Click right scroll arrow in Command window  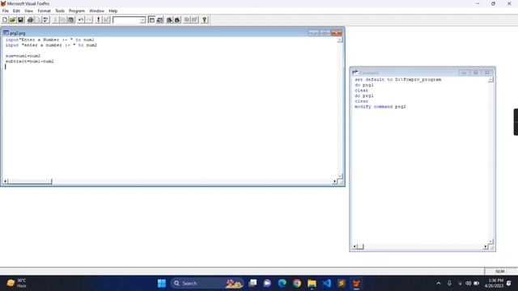[486, 247]
